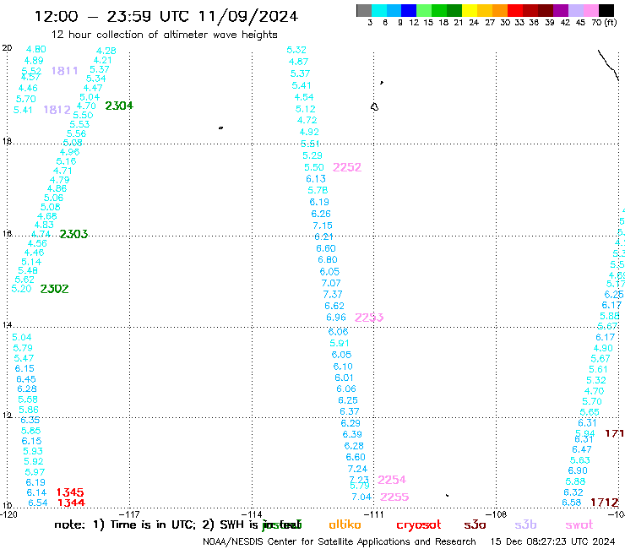Select the yellow swatch in the legend bar
This screenshot has height=549, width=625.
(470, 10)
